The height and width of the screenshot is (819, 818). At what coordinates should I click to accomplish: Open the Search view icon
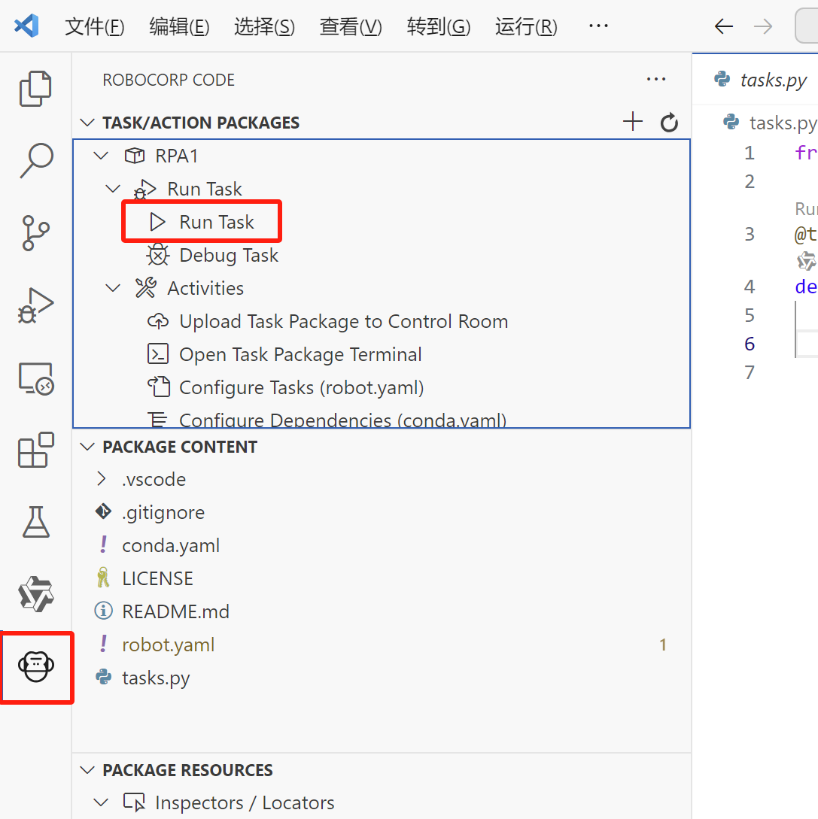point(35,160)
